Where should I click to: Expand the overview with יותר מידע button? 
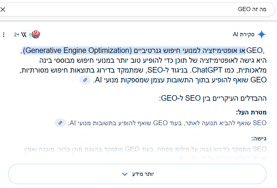point(137,174)
